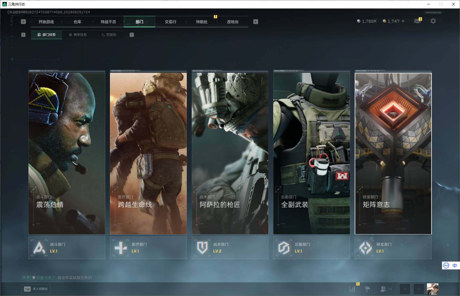Click the 世界 chat message line
460x296 pixels.
coord(57,278)
